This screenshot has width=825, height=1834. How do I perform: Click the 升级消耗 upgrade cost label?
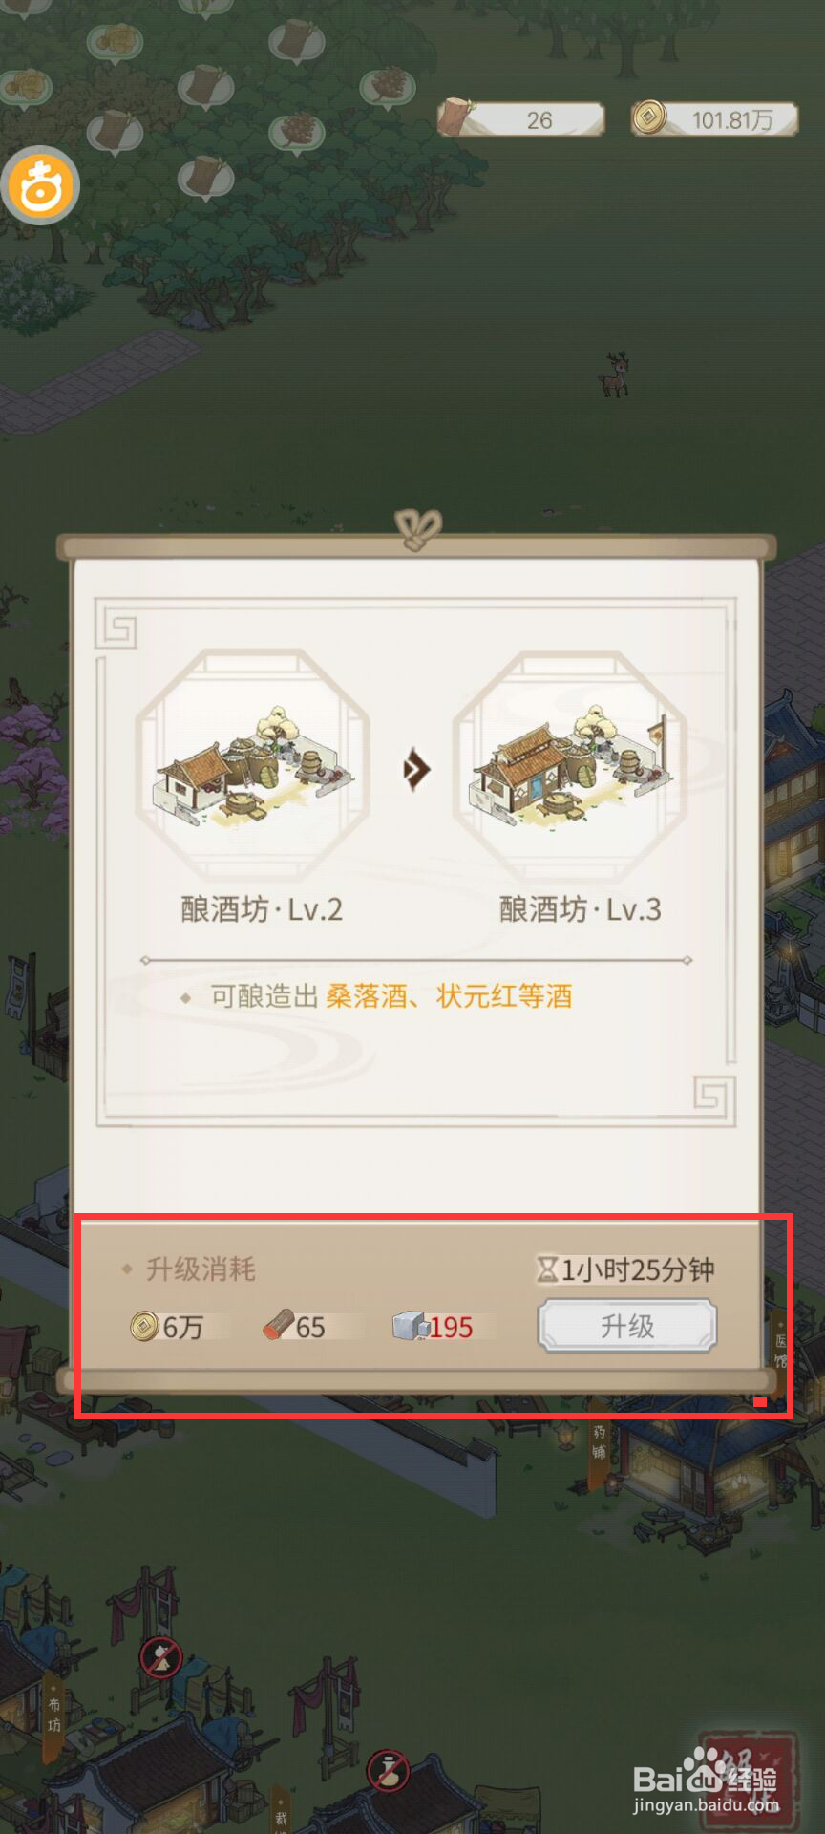coord(201,1269)
